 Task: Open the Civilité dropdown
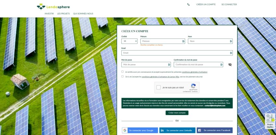[129, 41]
